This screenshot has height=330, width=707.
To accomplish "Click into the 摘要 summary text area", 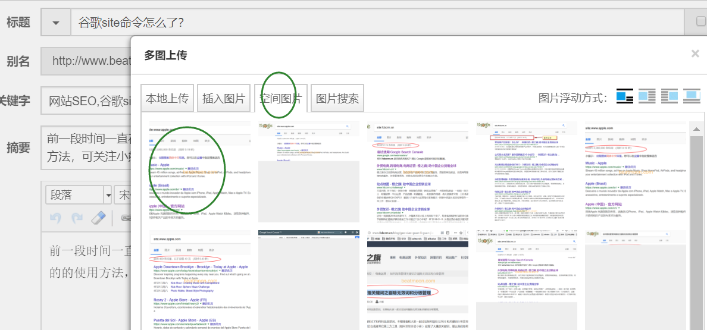I will pyautogui.click(x=86, y=147).
